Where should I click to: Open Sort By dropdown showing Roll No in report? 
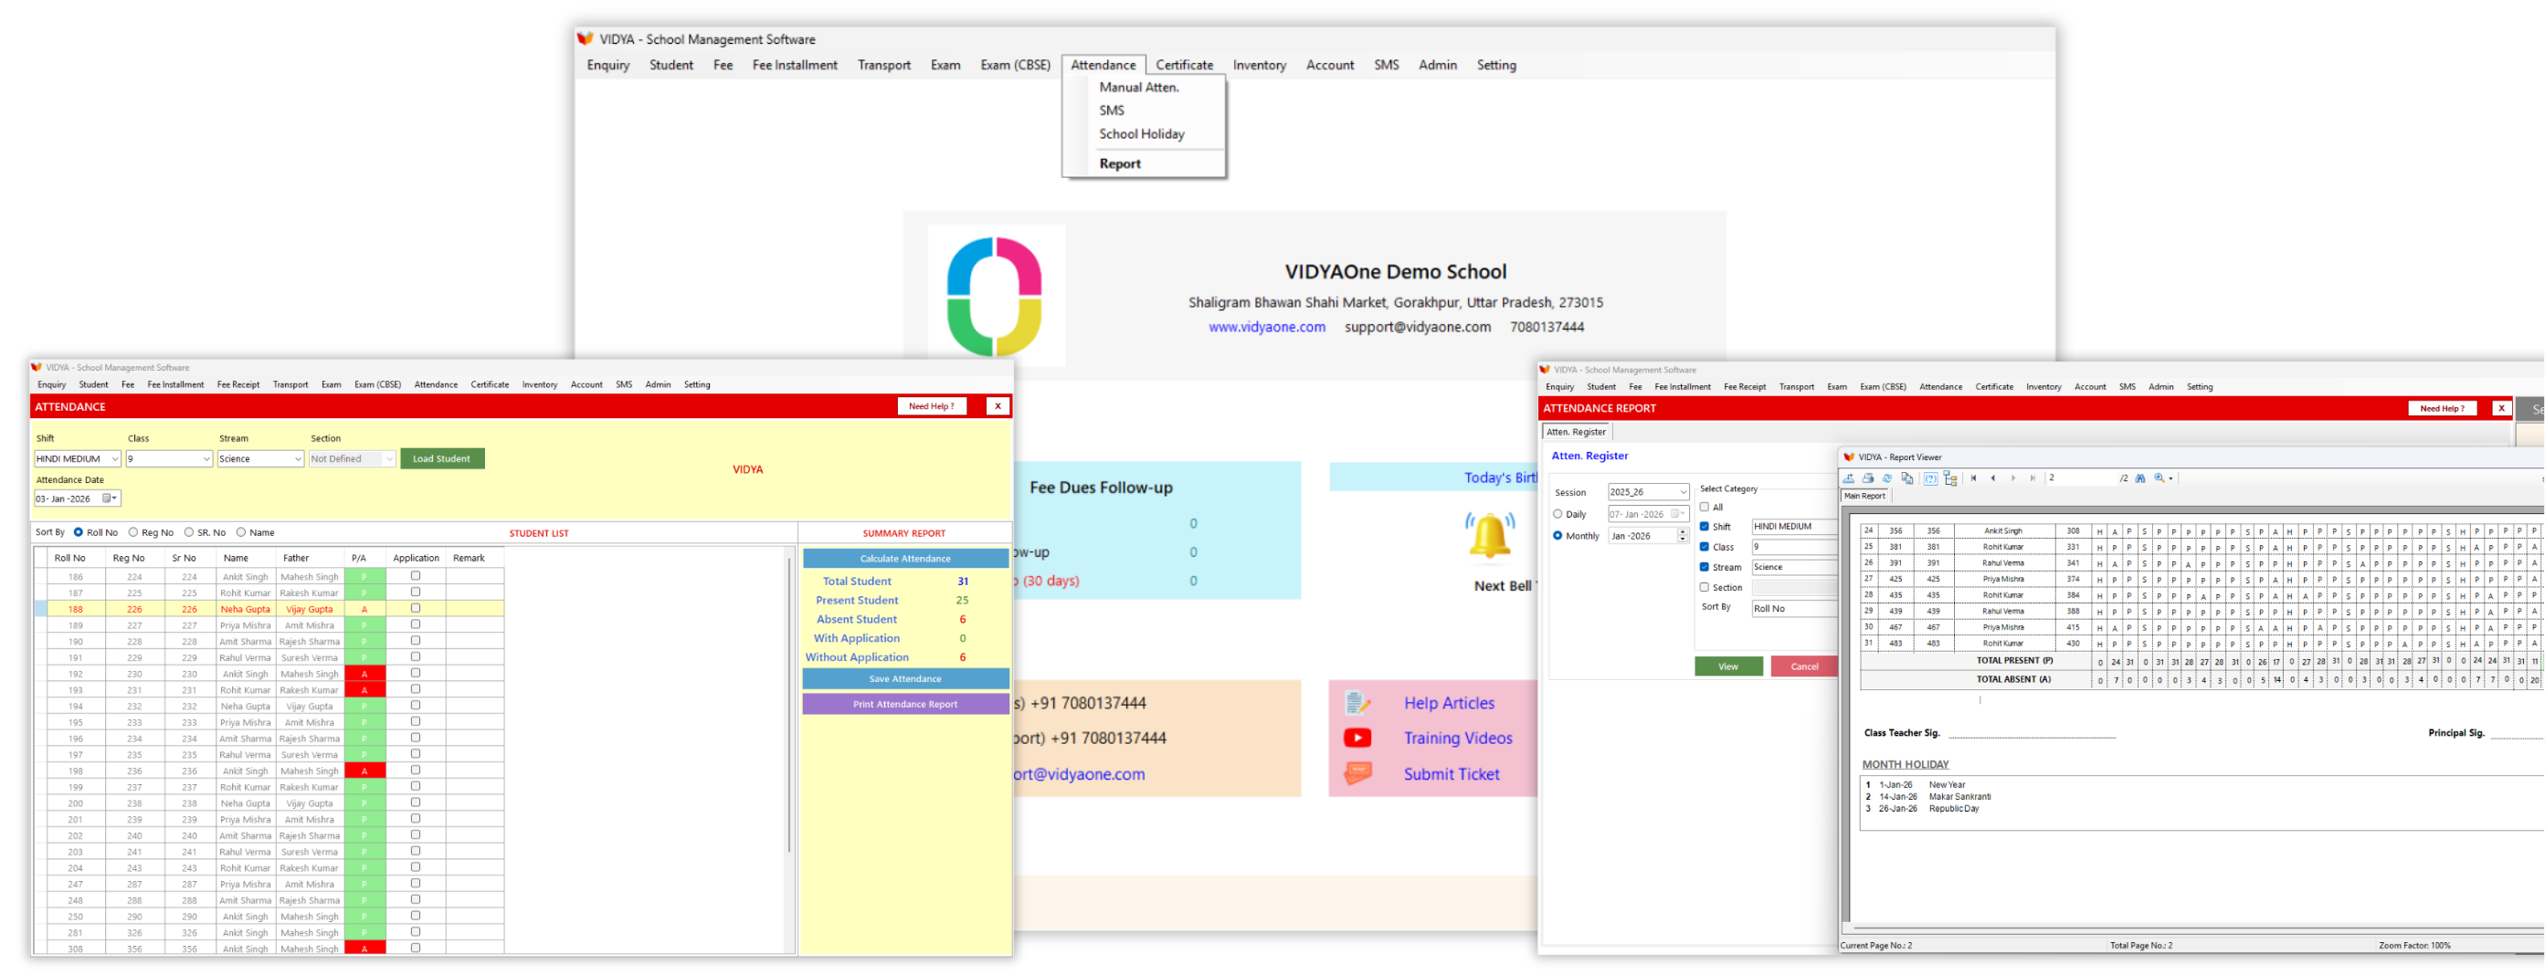(x=1794, y=610)
